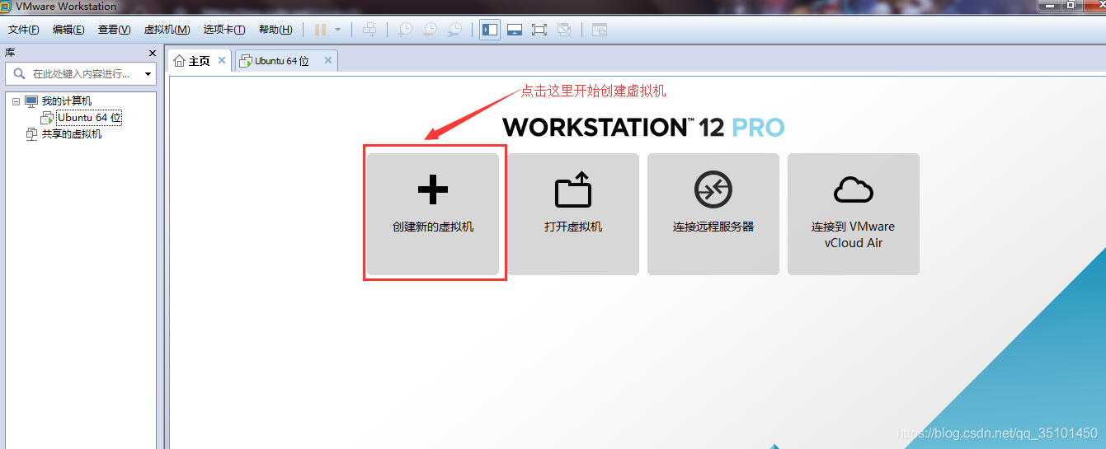1106x449 pixels.
Task: Expand the power options dropdown arrow
Action: tap(337, 30)
